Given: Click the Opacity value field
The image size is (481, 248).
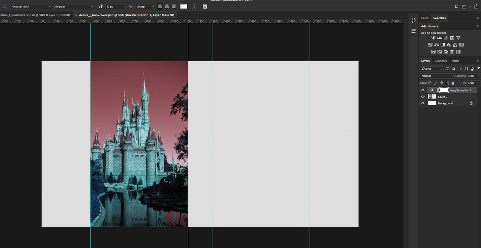Looking at the screenshot, I should coord(471,76).
